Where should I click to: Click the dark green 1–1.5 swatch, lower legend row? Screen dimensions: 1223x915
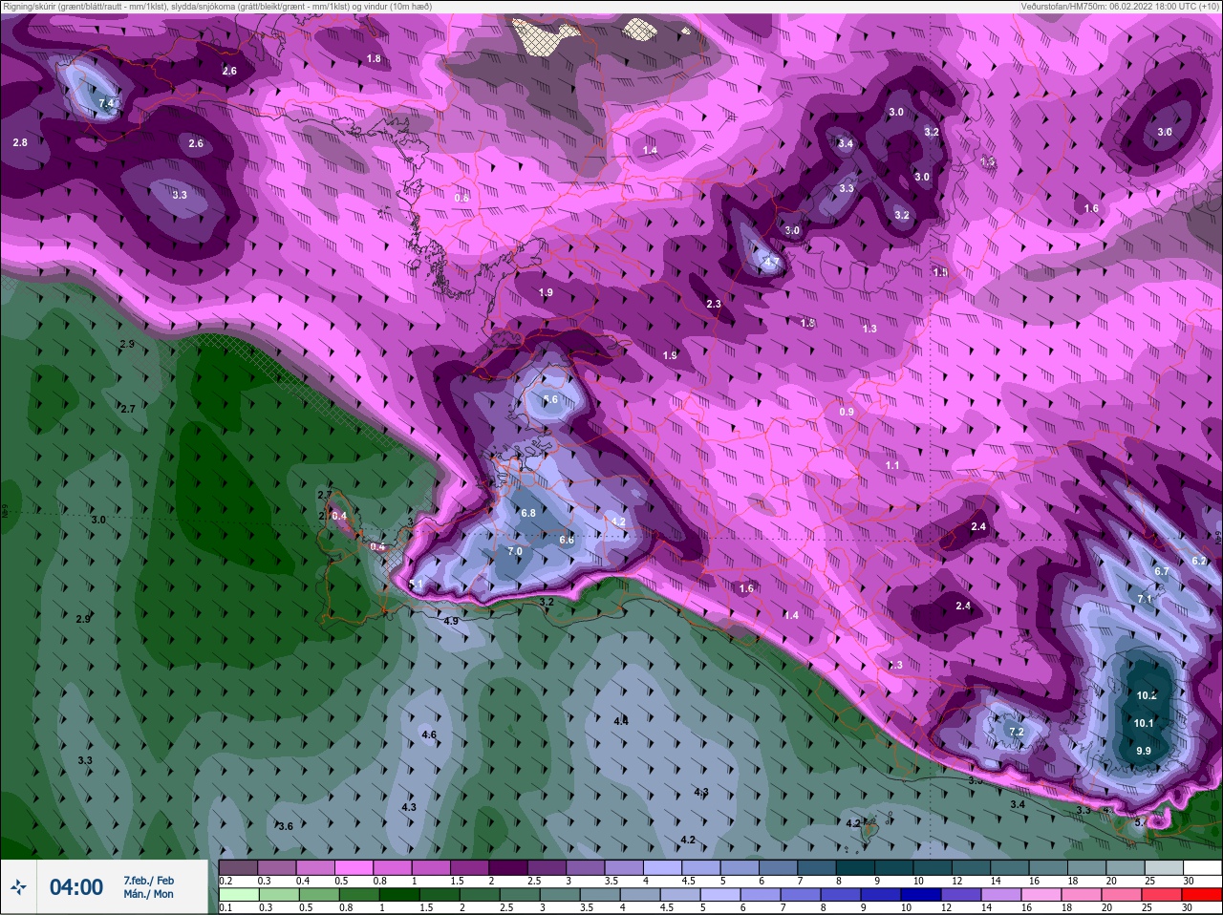tap(400, 895)
